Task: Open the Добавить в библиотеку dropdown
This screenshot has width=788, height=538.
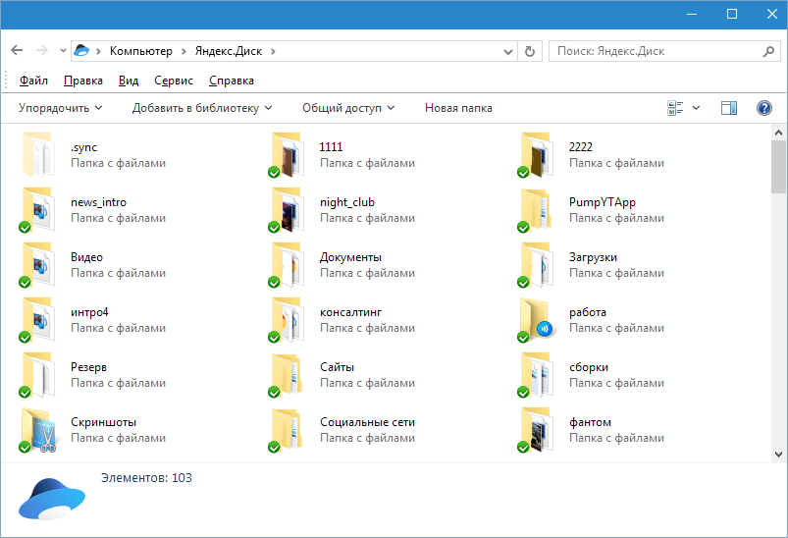Action: [202, 108]
